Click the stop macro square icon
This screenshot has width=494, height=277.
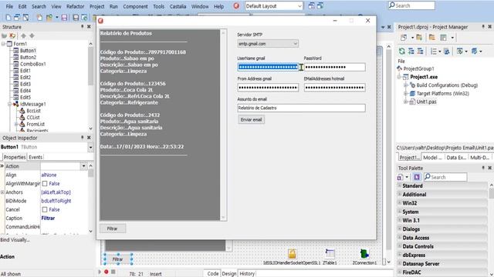113,272
